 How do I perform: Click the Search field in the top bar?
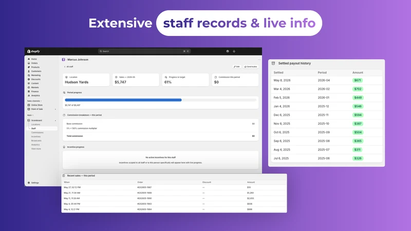144,51
